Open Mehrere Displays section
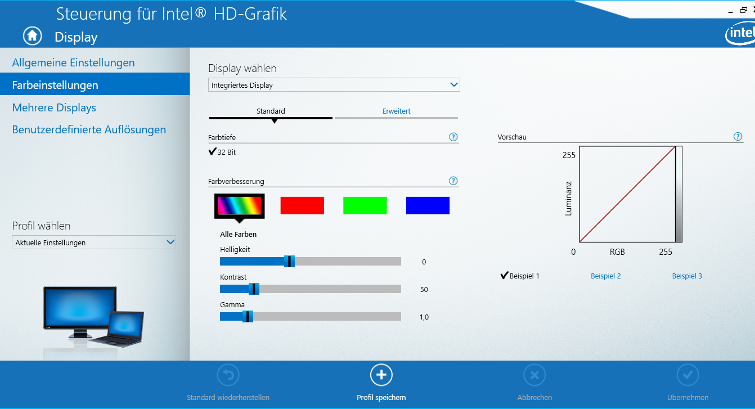755x409 pixels. tap(54, 107)
